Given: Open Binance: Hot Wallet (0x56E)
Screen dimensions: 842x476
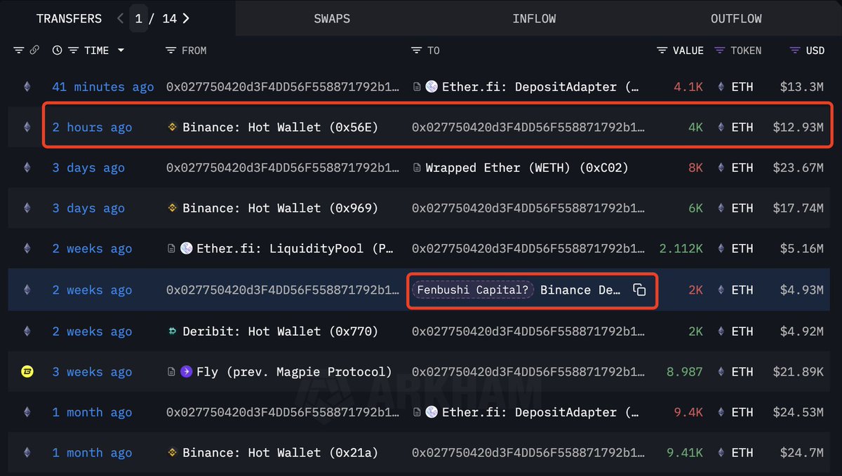Looking at the screenshot, I should click(280, 127).
